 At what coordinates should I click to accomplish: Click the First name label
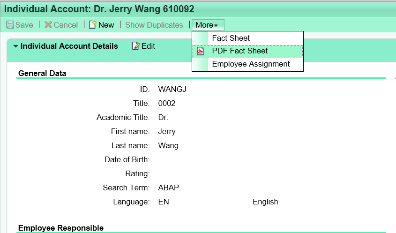pyautogui.click(x=130, y=132)
